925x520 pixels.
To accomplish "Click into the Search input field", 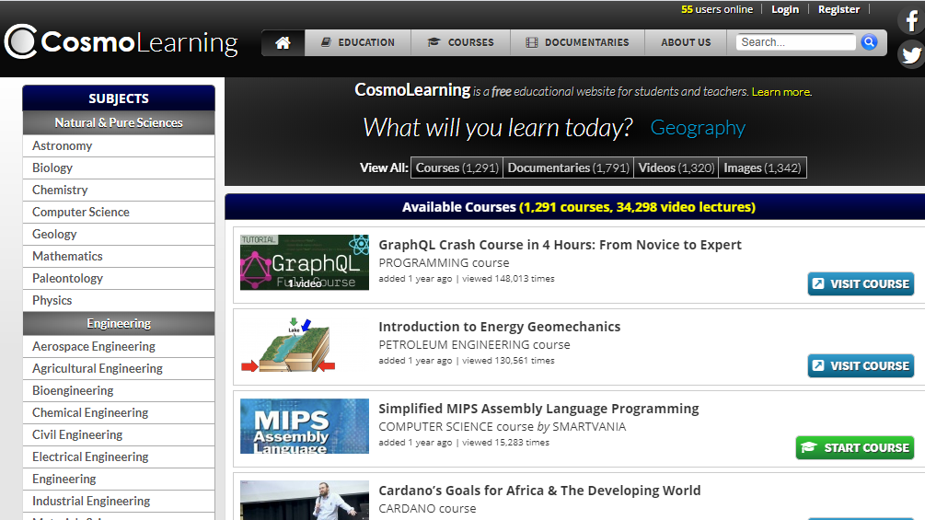I will (x=795, y=41).
